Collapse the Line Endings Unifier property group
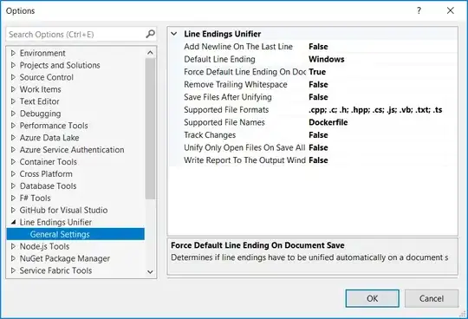Screen dimensions: 468x319 174,34
